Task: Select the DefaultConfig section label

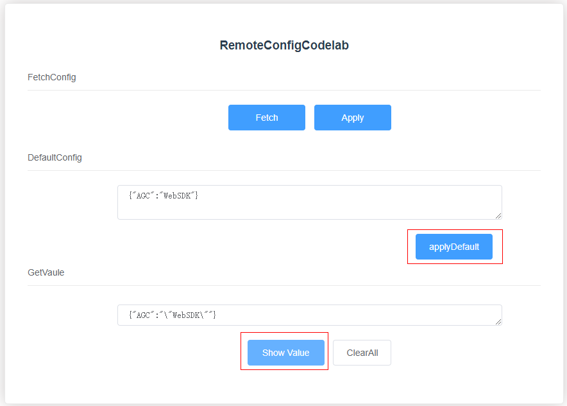Action: pos(54,157)
